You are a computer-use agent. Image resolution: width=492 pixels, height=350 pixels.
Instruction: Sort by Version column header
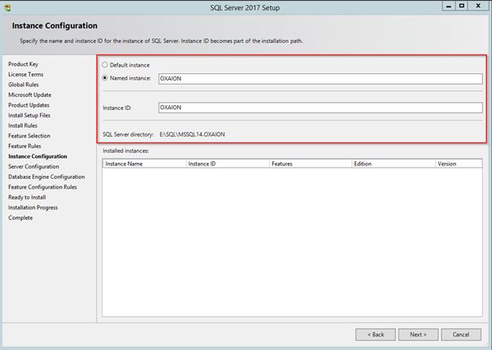(459, 164)
